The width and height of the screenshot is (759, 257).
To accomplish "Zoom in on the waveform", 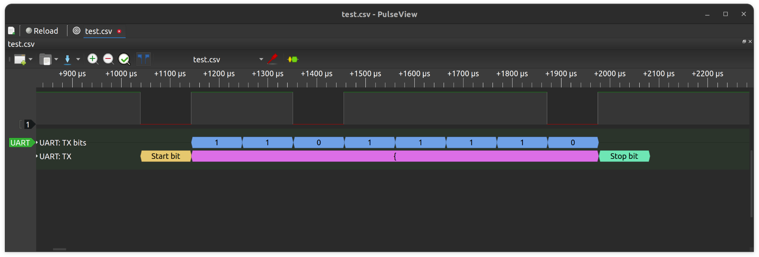I will tap(93, 59).
